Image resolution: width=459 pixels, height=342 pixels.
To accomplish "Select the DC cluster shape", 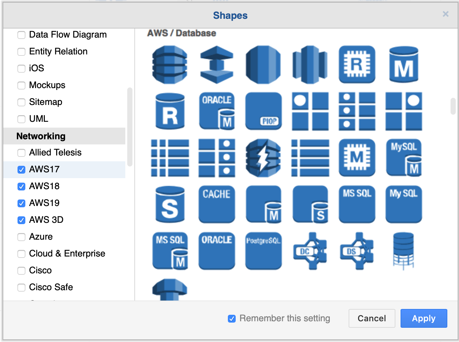I will tap(310, 251).
